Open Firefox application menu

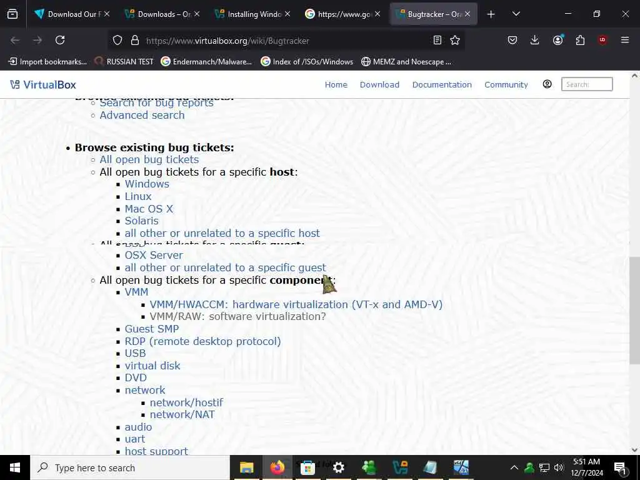click(x=625, y=40)
